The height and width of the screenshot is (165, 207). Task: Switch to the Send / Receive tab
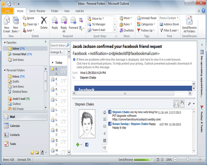(37, 11)
